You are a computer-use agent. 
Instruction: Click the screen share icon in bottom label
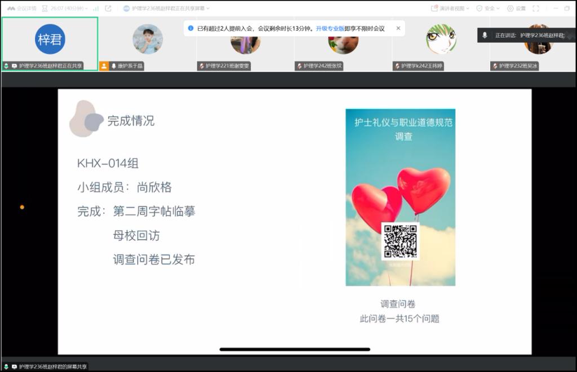pyautogui.click(x=14, y=366)
